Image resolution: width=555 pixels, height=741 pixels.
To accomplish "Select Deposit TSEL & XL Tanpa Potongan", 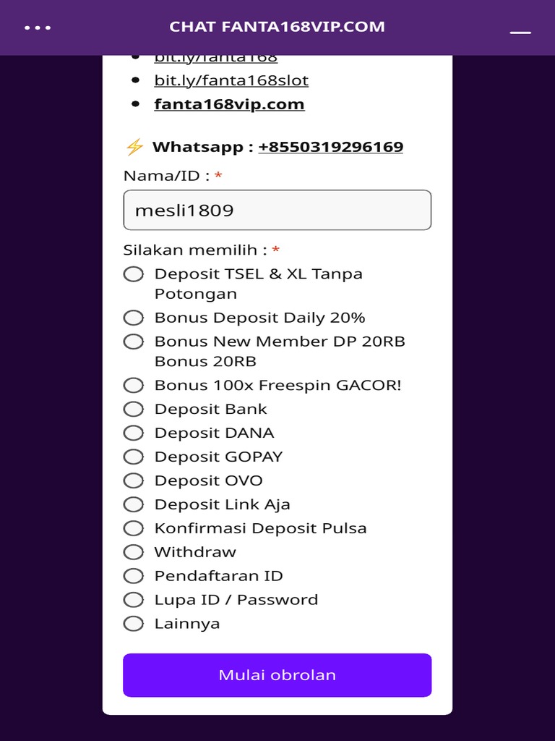I will click(134, 274).
